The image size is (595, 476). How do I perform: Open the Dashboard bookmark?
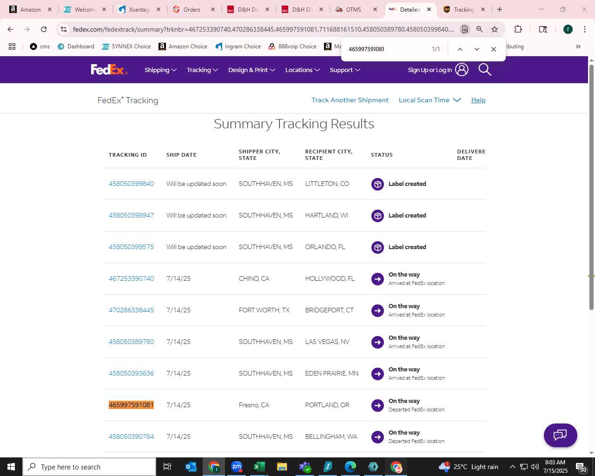point(76,46)
